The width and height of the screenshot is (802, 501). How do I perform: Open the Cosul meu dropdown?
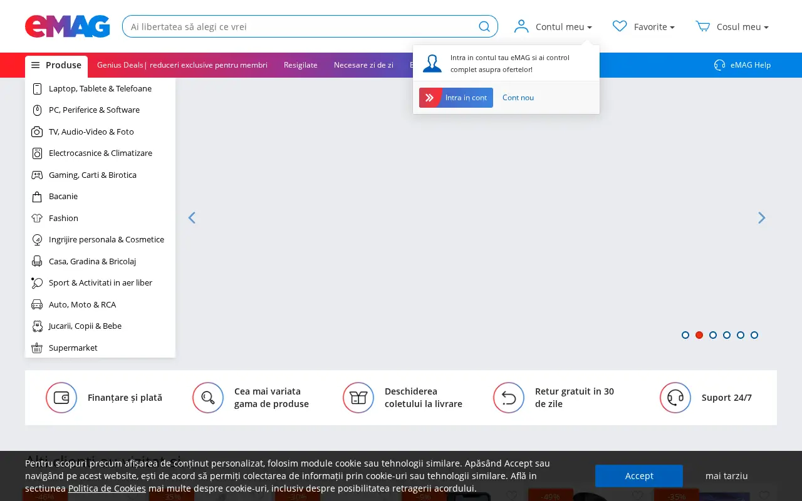point(732,26)
